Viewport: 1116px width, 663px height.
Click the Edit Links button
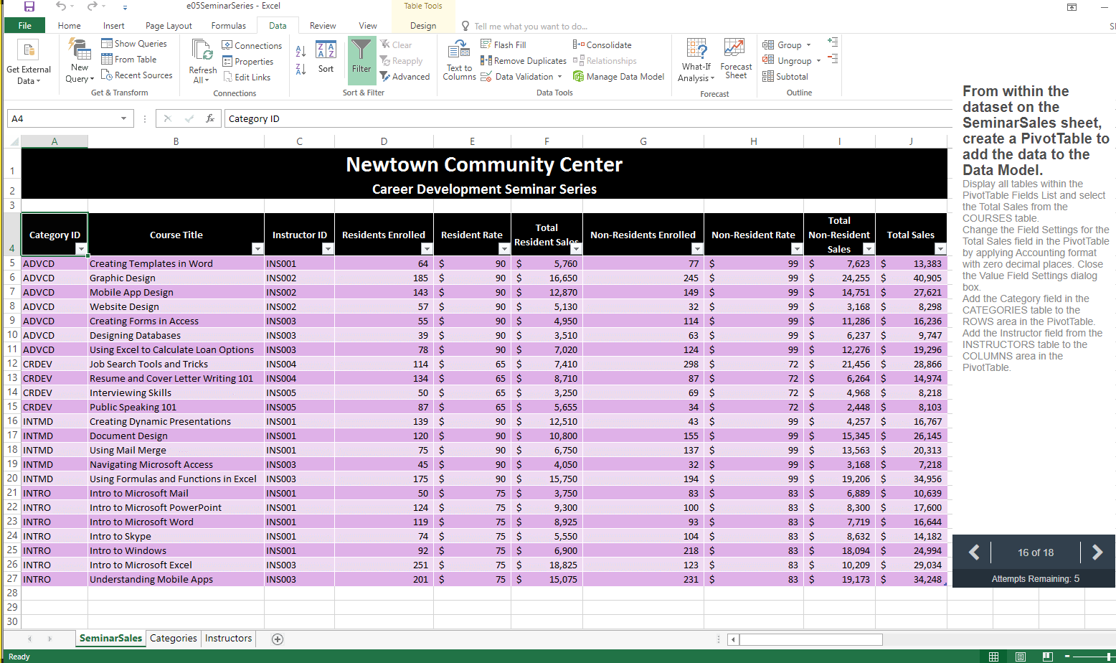252,77
